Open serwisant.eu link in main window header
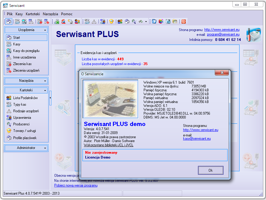This screenshot has height=200, width=266. [x=222, y=30]
